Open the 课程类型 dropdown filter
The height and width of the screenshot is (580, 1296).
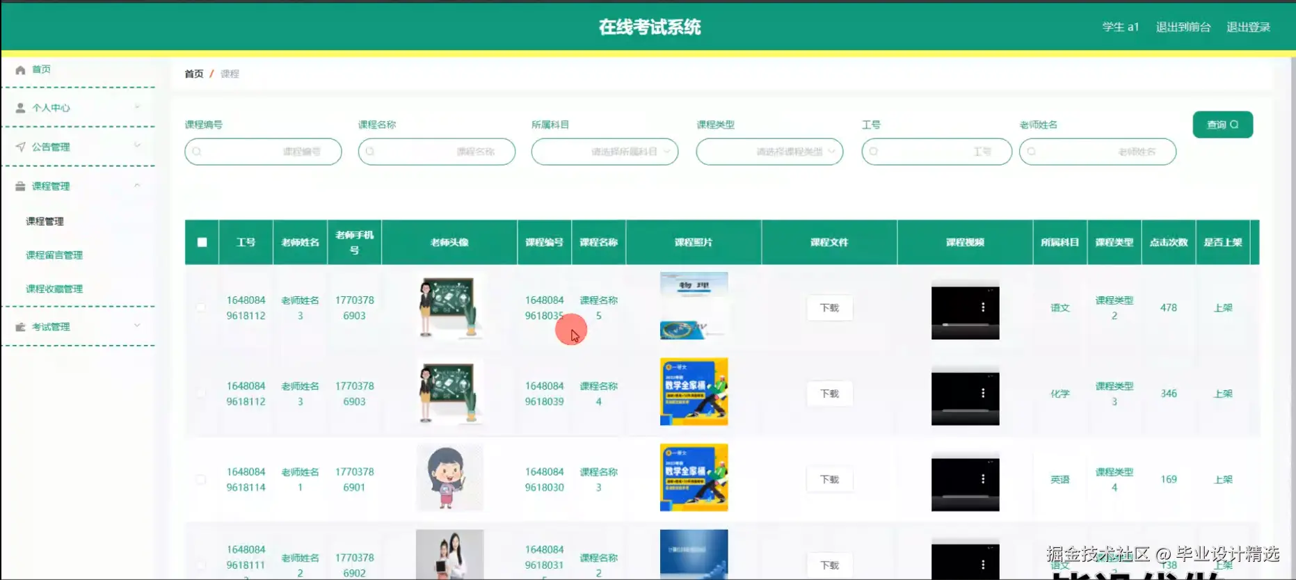pyautogui.click(x=769, y=152)
